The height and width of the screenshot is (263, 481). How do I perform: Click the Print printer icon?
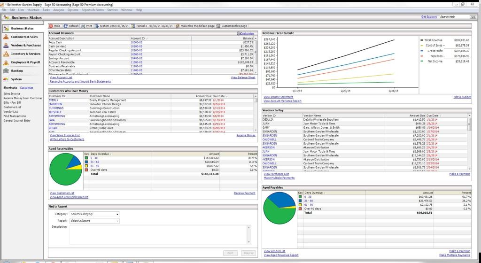point(83,26)
